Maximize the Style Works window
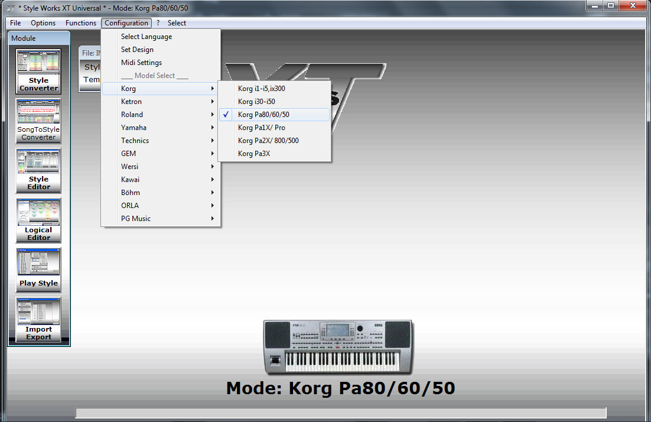Image resolution: width=651 pixels, height=422 pixels. click(x=611, y=6)
